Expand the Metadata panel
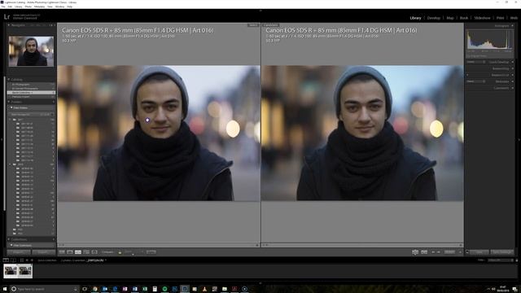The image size is (521, 293). [x=512, y=81]
